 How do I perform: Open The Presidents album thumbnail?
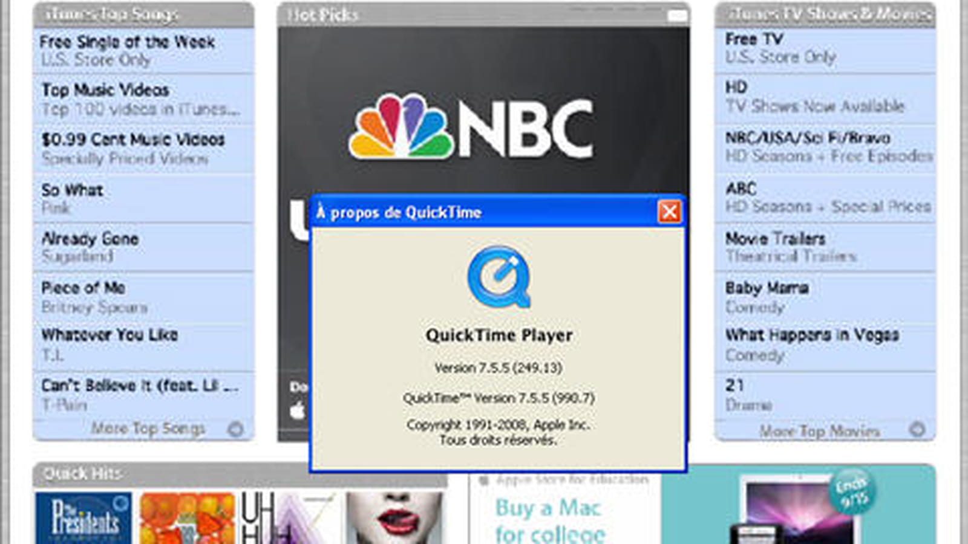(x=83, y=518)
